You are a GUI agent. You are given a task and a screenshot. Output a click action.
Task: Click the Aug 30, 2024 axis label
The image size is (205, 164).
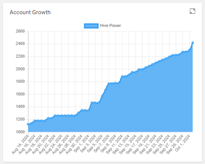(74, 145)
